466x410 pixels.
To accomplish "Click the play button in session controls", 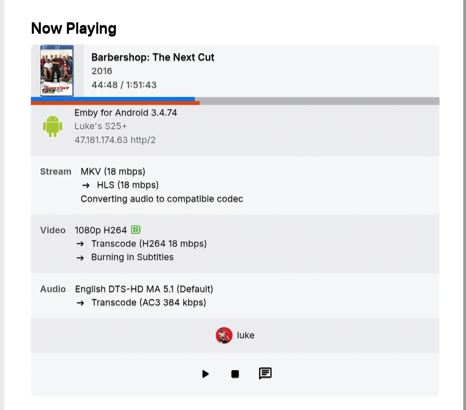I will tap(205, 374).
